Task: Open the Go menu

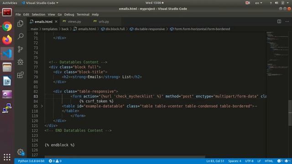Action: point(60,15)
